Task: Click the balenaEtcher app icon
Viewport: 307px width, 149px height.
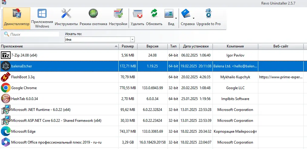Action: tap(5, 66)
